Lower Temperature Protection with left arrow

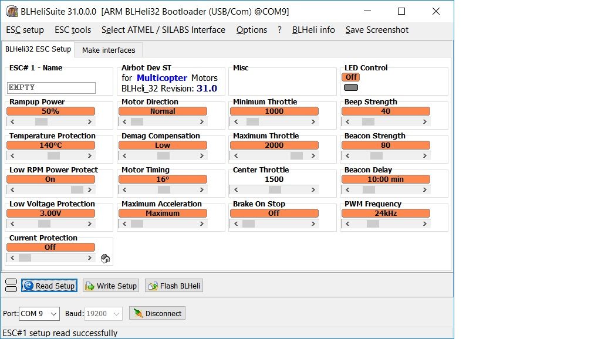[x=12, y=156]
